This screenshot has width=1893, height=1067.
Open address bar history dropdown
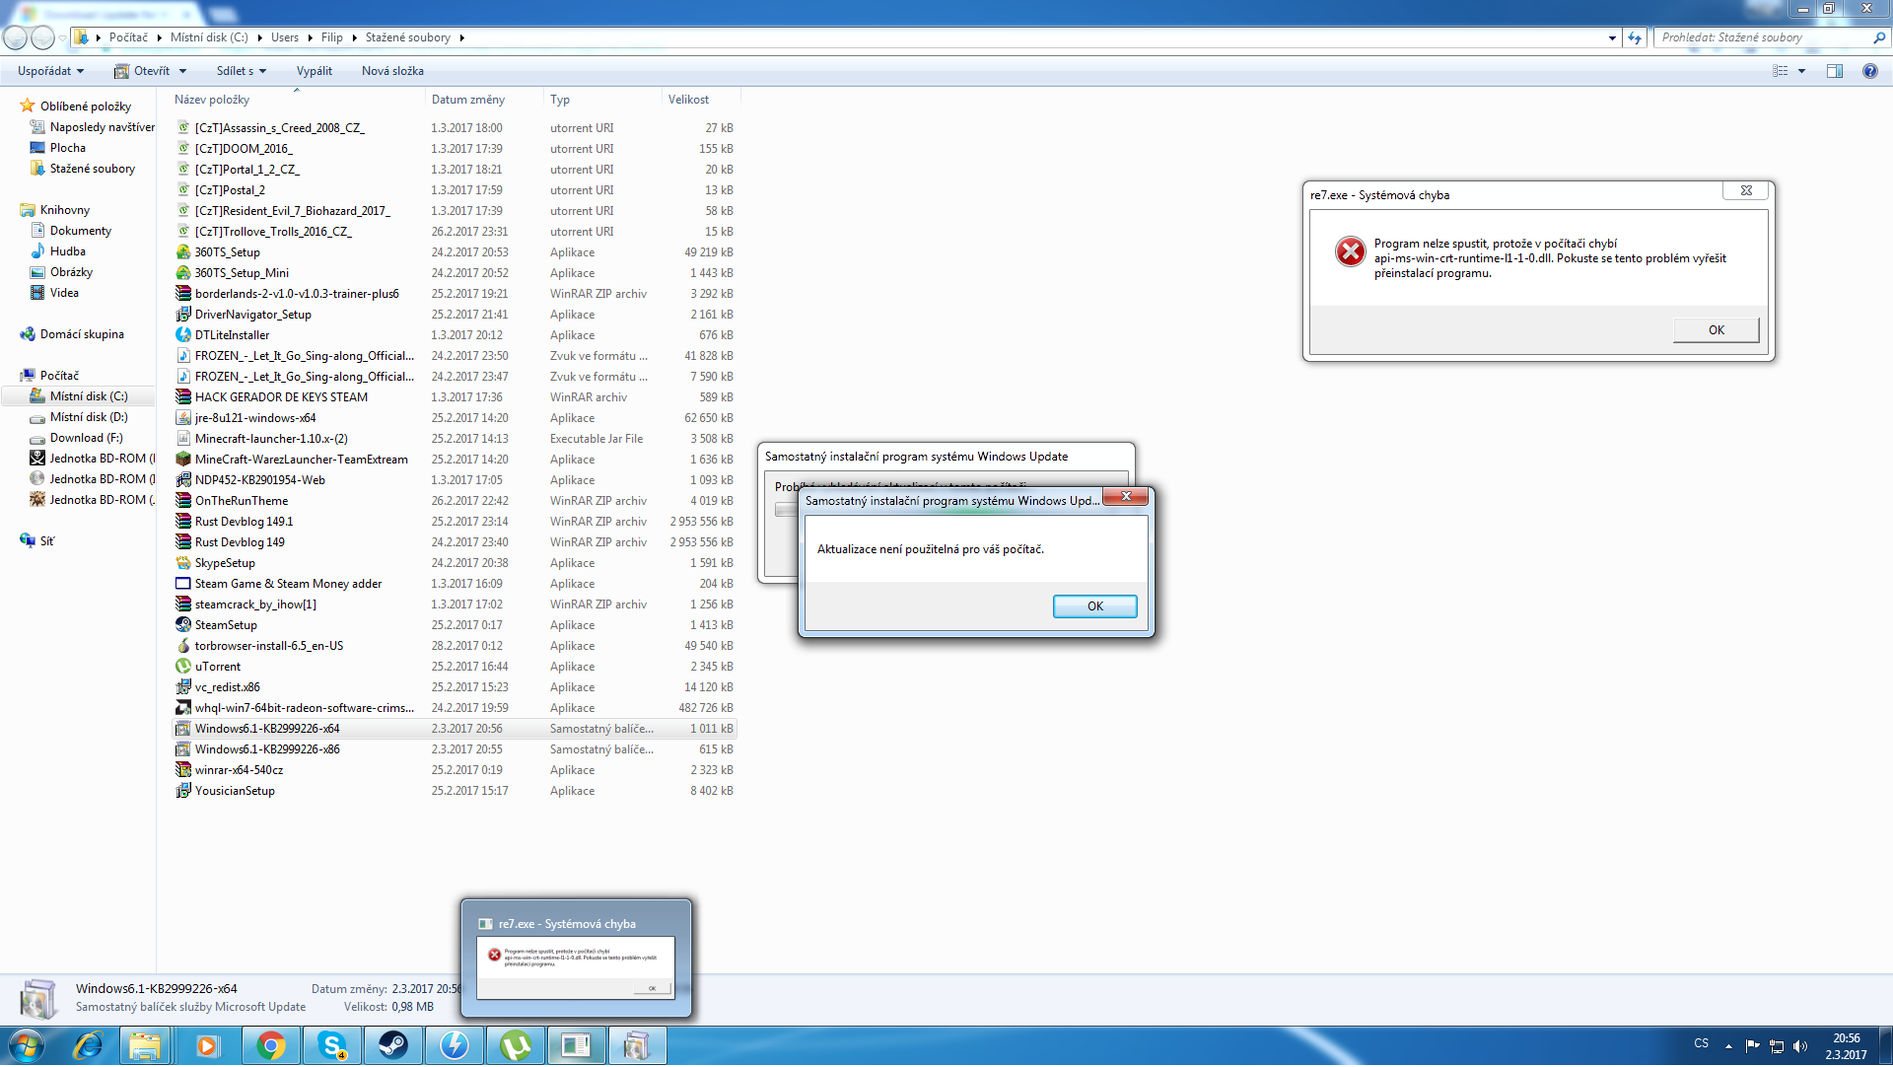1612,37
